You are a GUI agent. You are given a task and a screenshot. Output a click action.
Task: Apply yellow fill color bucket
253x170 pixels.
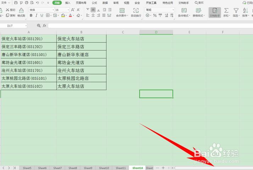[x=63, y=15]
